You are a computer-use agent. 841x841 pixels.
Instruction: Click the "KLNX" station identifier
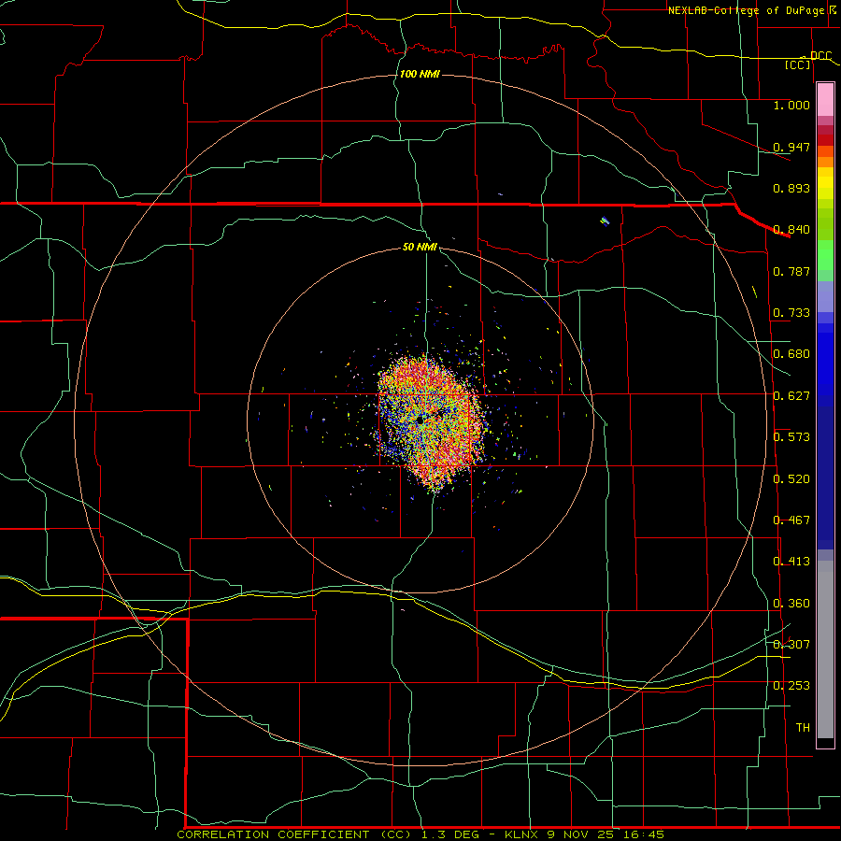click(522, 834)
